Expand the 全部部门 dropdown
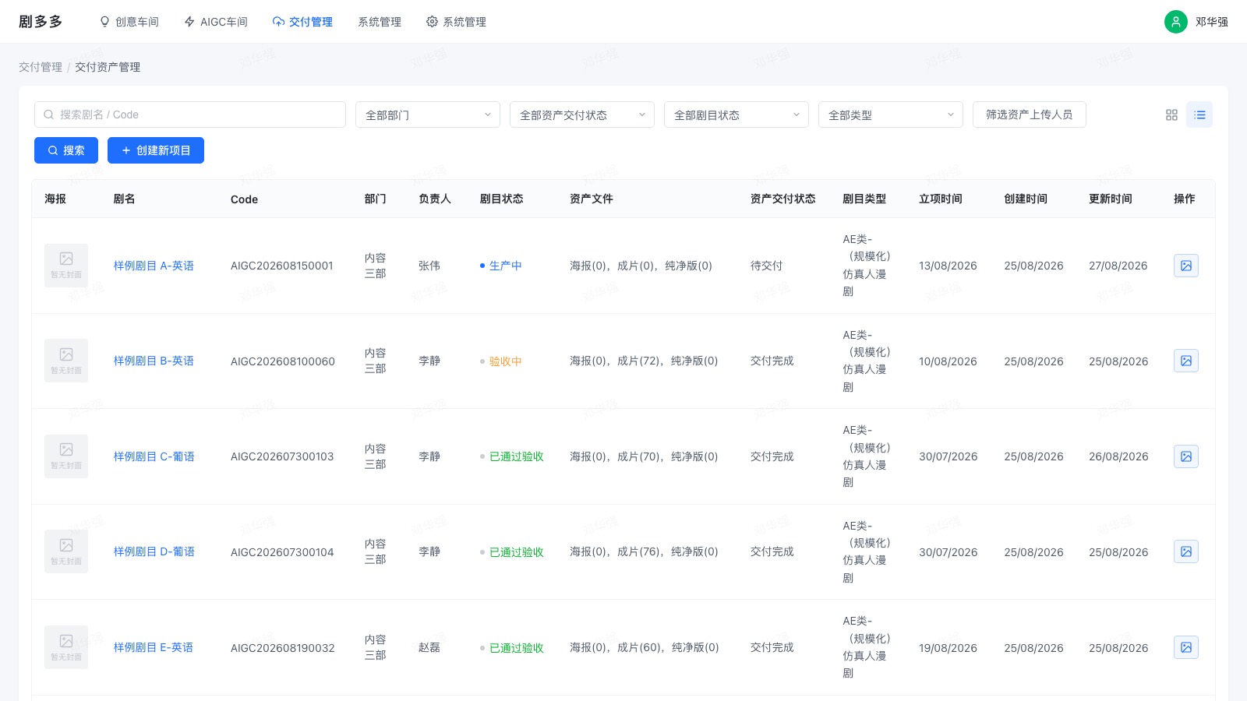 [428, 114]
